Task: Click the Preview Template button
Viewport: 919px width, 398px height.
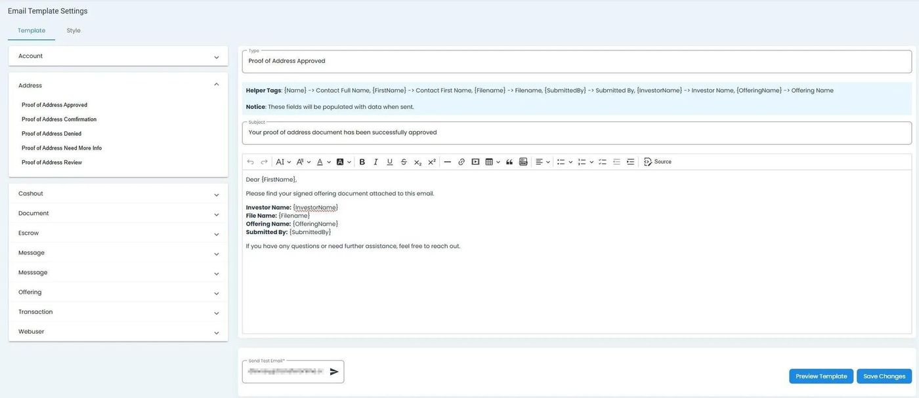Action: pyautogui.click(x=821, y=376)
